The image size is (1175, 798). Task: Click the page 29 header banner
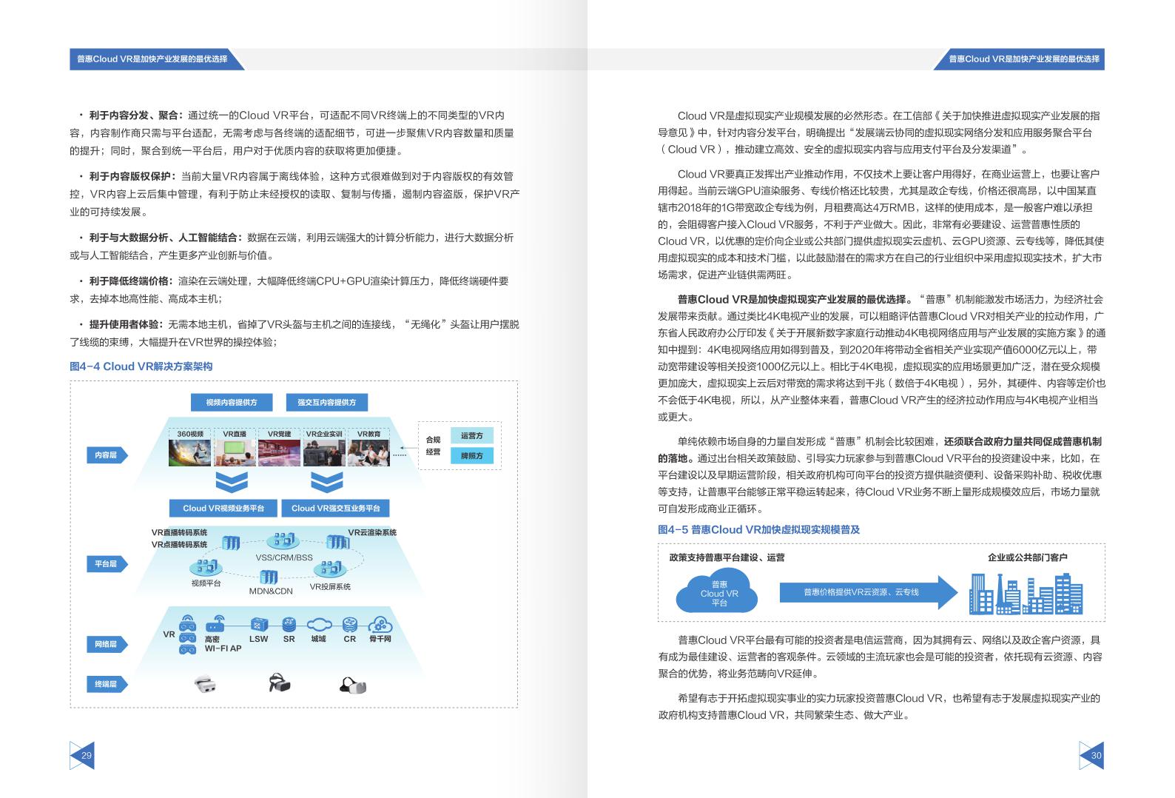pos(157,59)
